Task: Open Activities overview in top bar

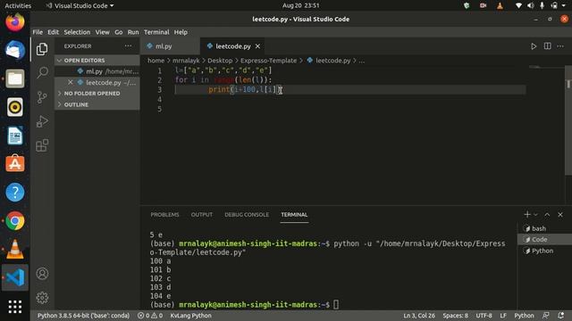Action: pyautogui.click(x=18, y=5)
